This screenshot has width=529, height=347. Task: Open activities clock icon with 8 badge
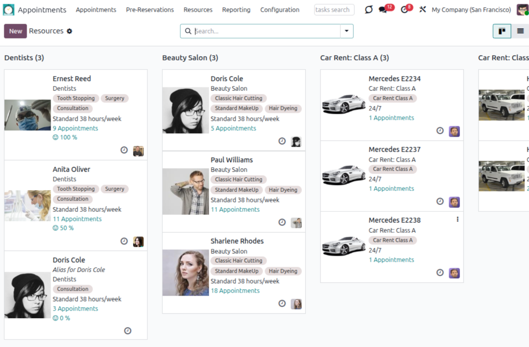click(404, 10)
